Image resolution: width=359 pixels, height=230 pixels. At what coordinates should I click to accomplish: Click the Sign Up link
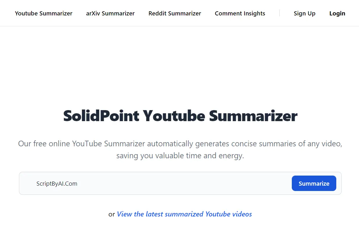(304, 14)
